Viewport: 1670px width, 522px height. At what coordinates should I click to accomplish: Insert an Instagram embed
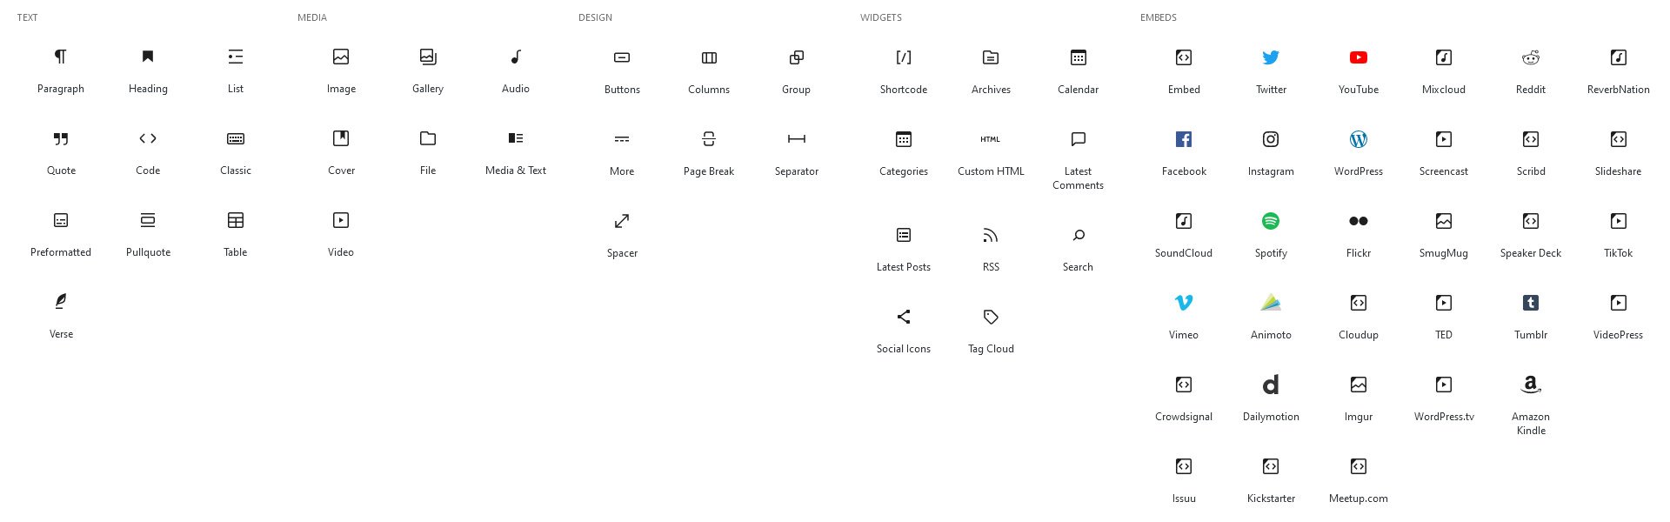(x=1271, y=153)
